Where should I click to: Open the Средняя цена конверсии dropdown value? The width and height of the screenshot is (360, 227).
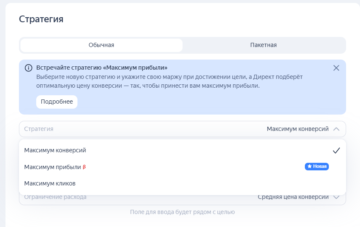(x=293, y=197)
